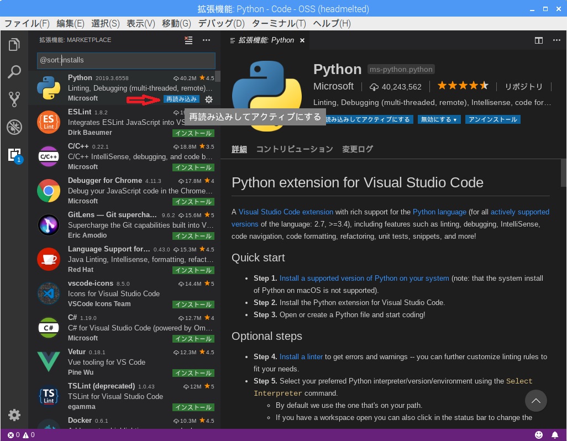
Task: Open the ターミナル(T) menu
Action: tap(279, 23)
